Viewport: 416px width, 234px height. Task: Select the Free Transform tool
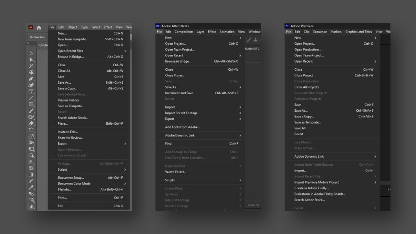tap(31, 149)
